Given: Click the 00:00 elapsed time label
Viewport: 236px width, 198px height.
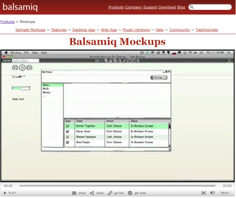Looking at the screenshot, I should 8,186.
